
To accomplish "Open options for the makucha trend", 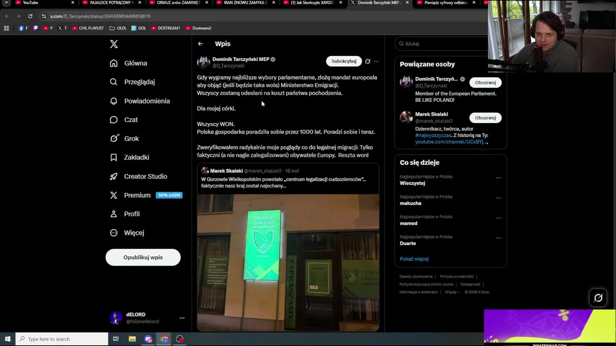I will [499, 198].
